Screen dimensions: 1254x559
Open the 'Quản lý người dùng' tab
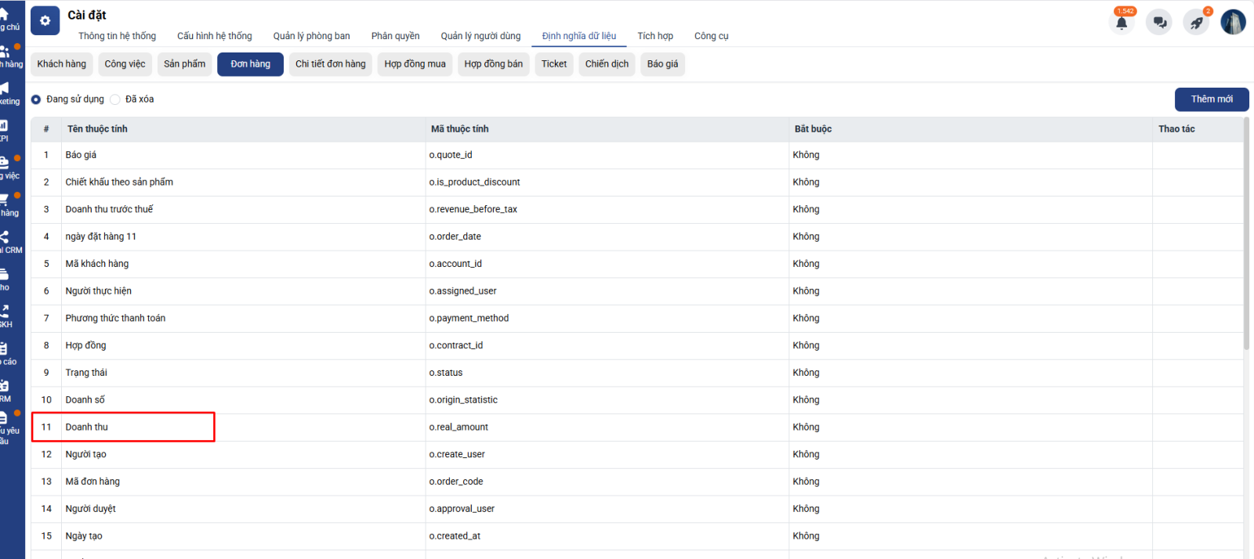click(480, 36)
